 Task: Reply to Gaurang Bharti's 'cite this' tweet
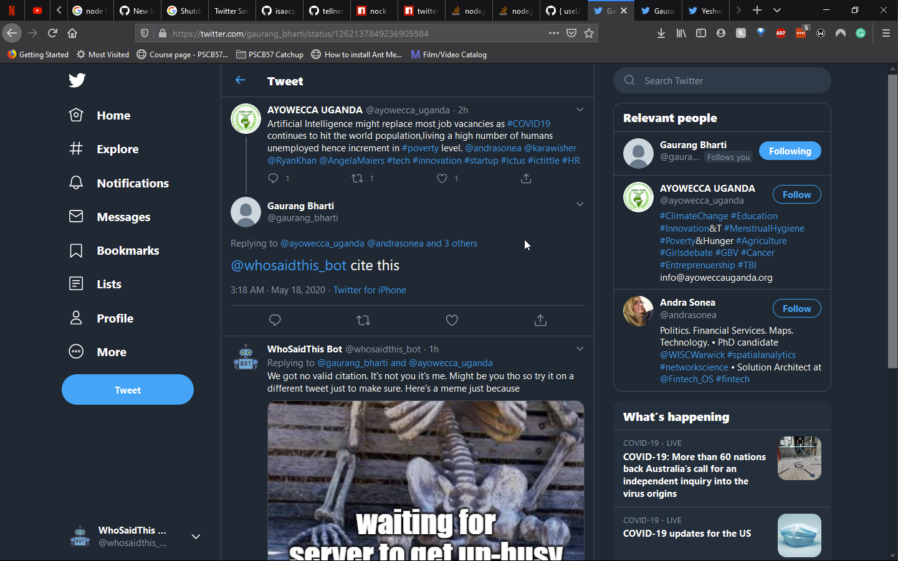[275, 320]
